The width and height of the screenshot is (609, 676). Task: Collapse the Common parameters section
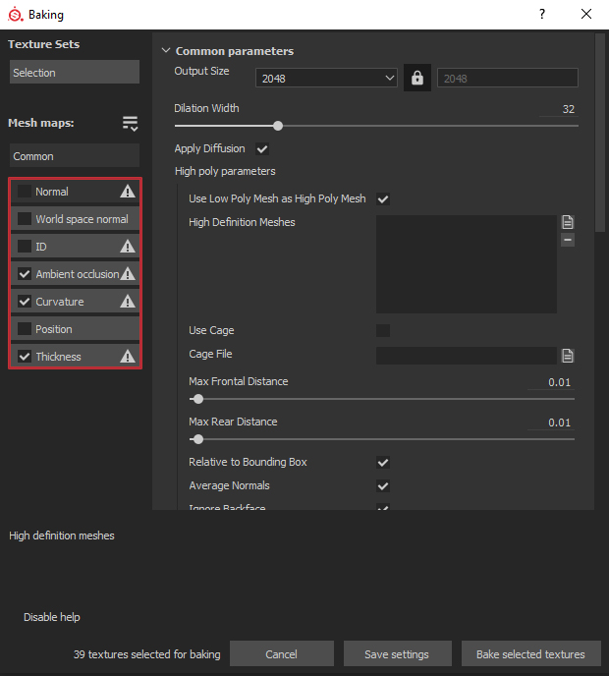pyautogui.click(x=165, y=51)
